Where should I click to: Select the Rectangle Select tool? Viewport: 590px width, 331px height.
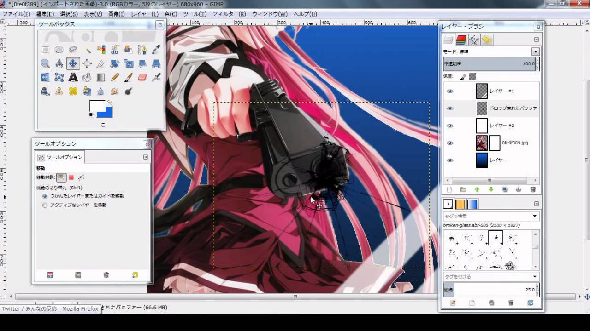click(x=45, y=50)
